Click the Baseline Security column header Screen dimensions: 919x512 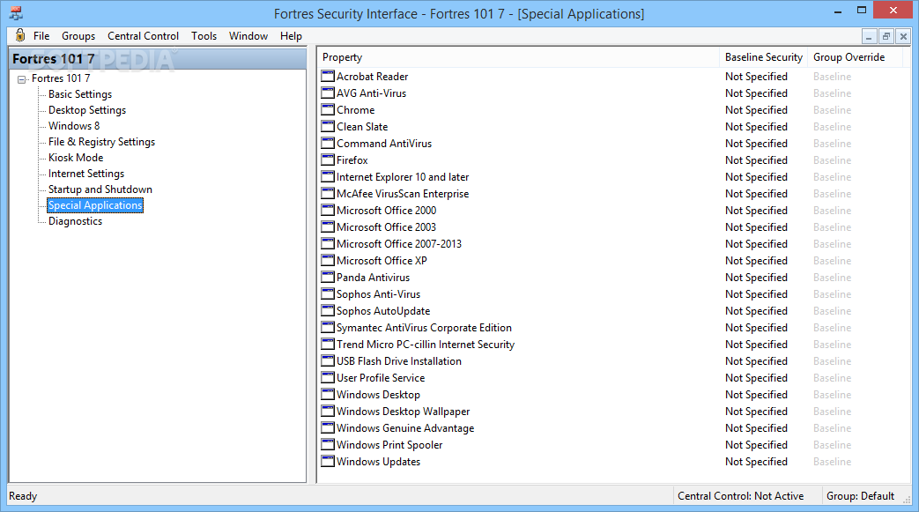[x=763, y=57]
